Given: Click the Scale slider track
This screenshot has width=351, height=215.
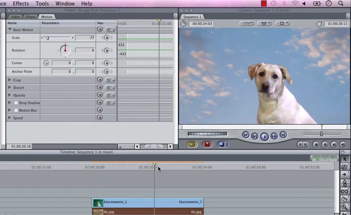Looking at the screenshot, I should click(x=59, y=38).
